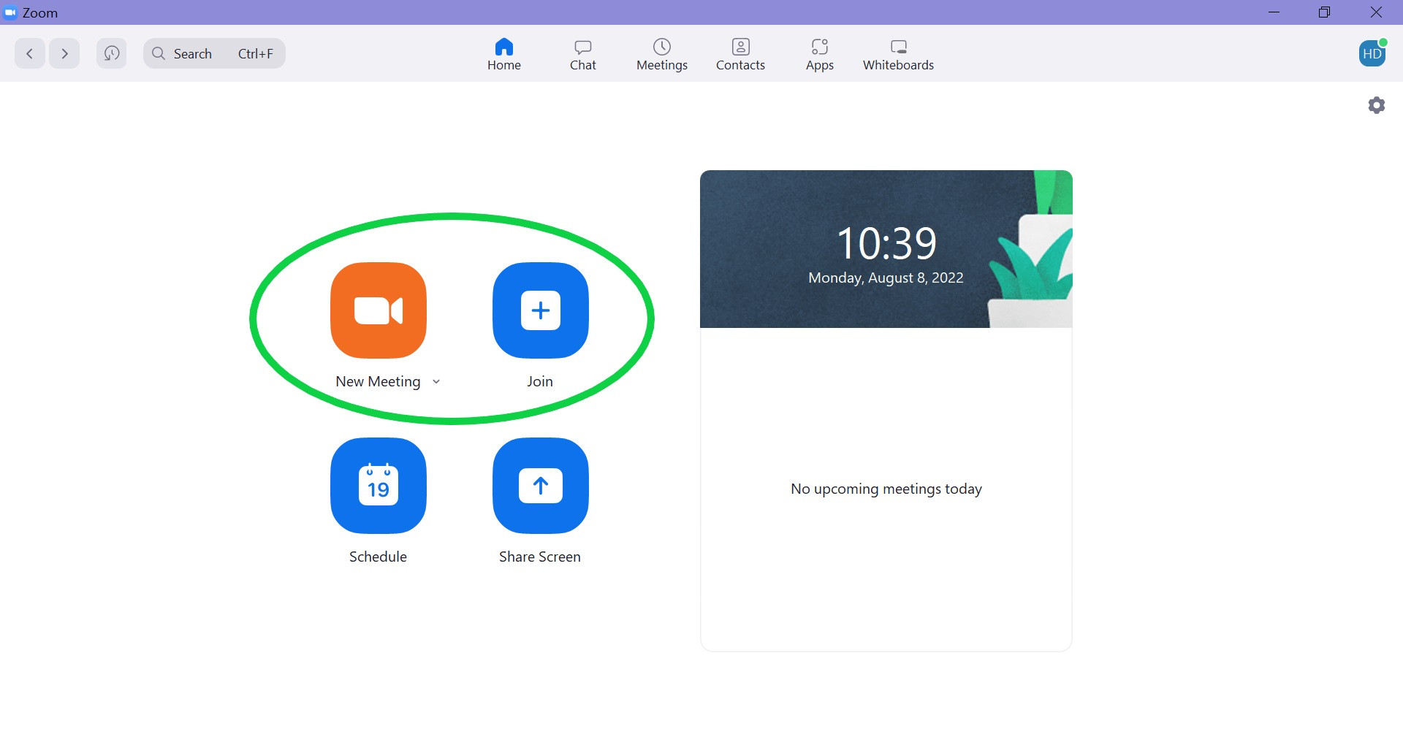Minimize the Zoom window
The image size is (1403, 745).
tap(1274, 12)
